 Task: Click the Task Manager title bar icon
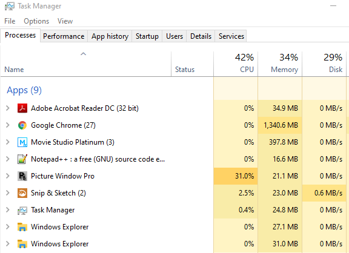click(9, 6)
